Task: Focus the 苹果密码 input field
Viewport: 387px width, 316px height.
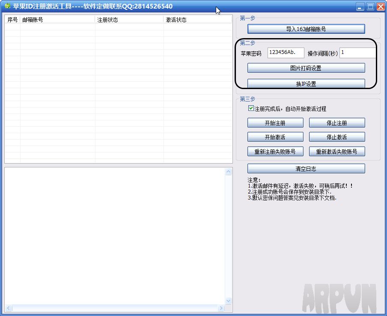Action: pos(286,53)
